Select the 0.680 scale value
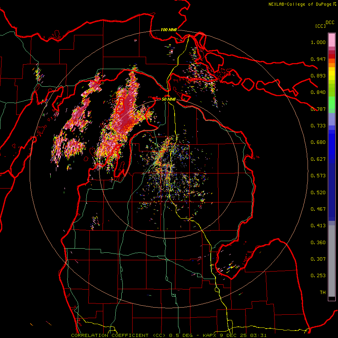This screenshot has width=338, height=338. click(318, 142)
